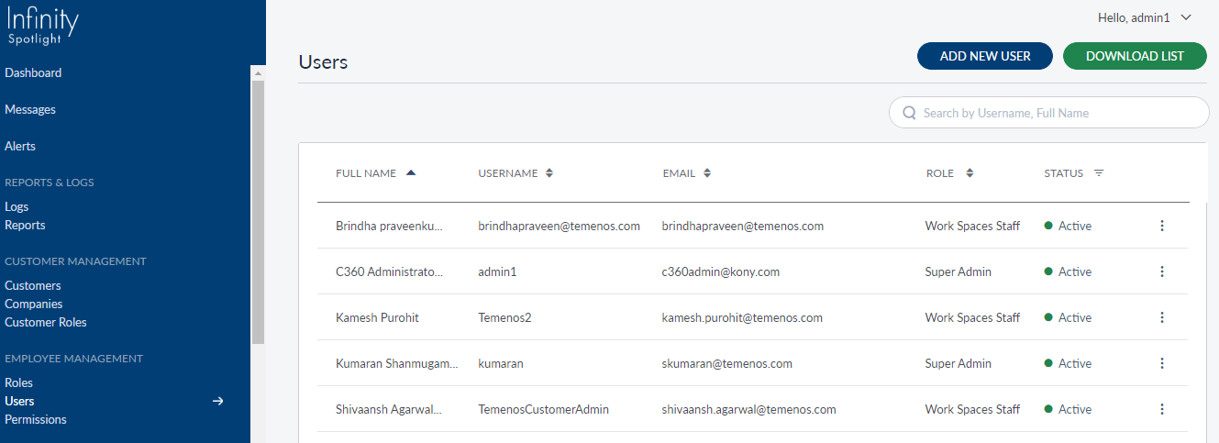
Task: Go to Customers in the sidebar
Action: click(x=33, y=285)
